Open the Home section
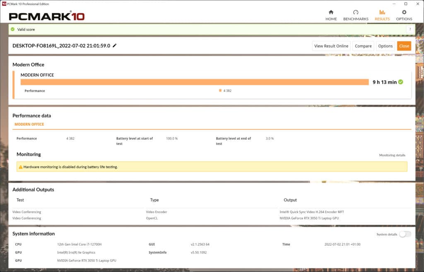The width and height of the screenshot is (424, 272). tap(331, 15)
